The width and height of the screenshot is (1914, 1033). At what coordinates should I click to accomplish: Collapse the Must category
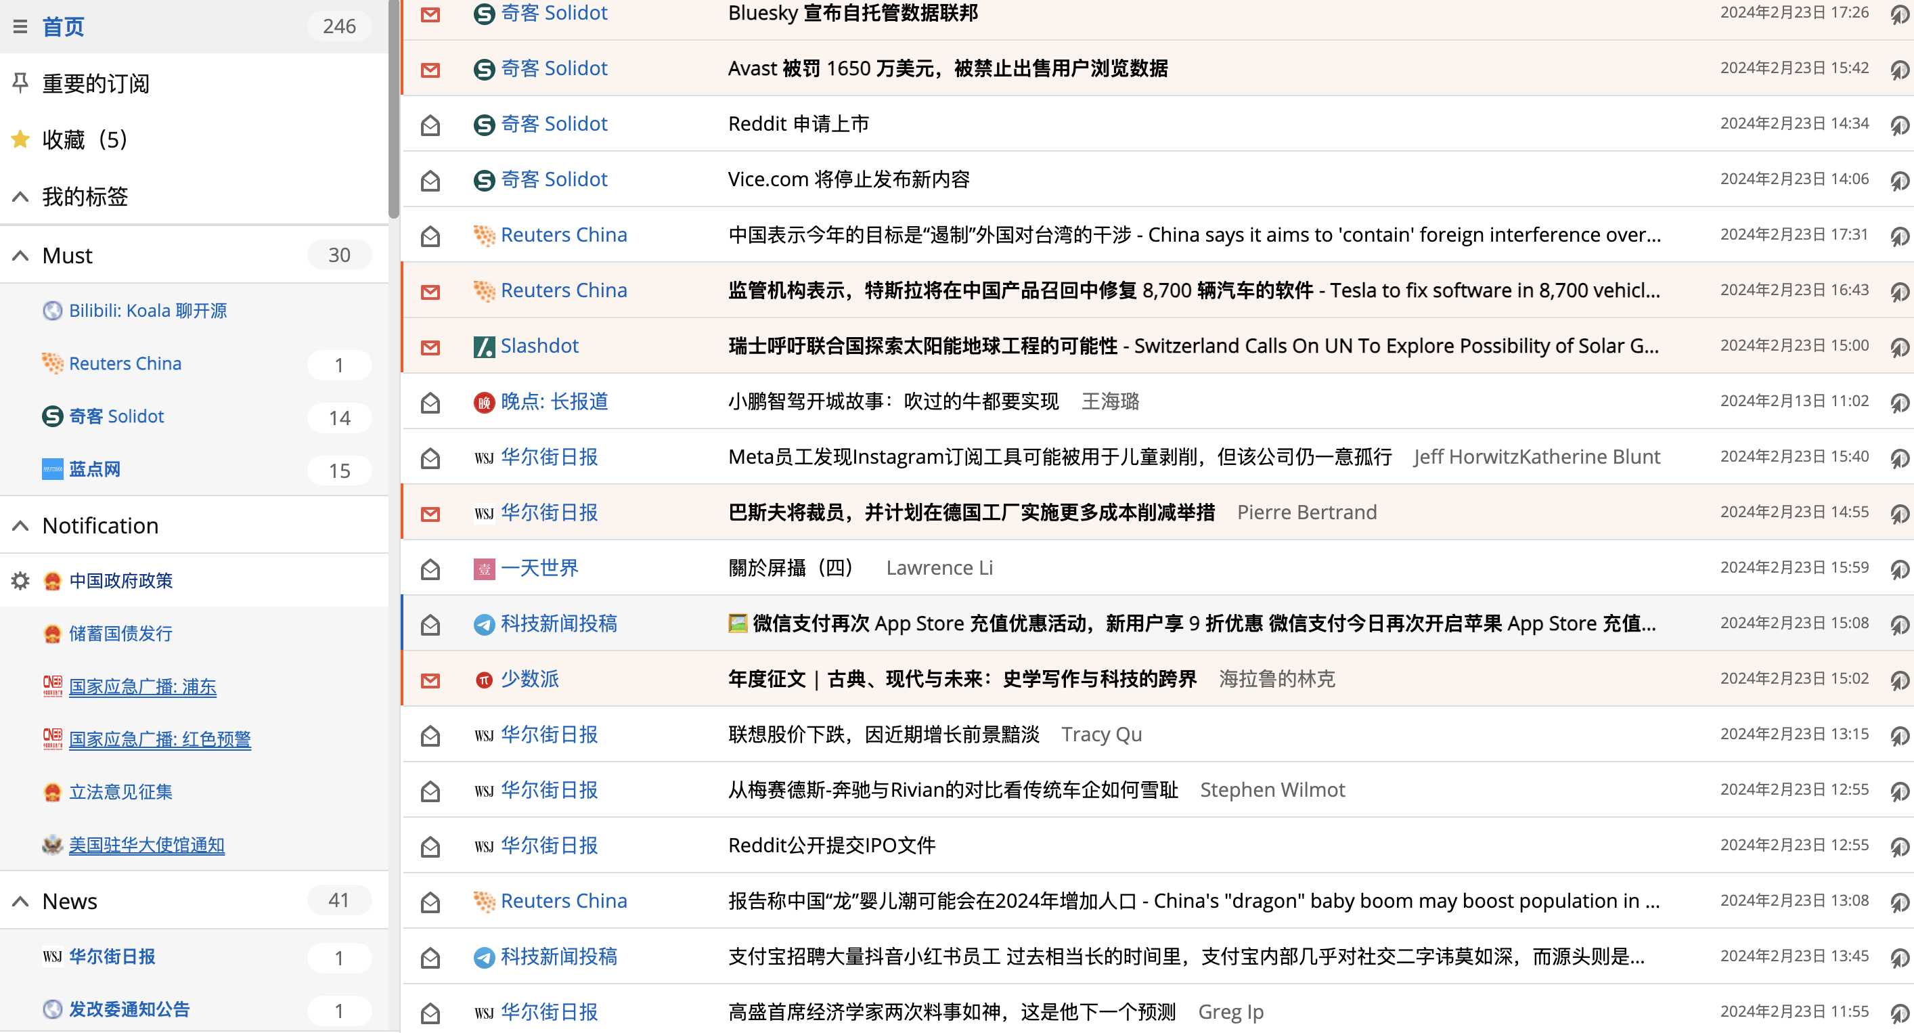(20, 256)
